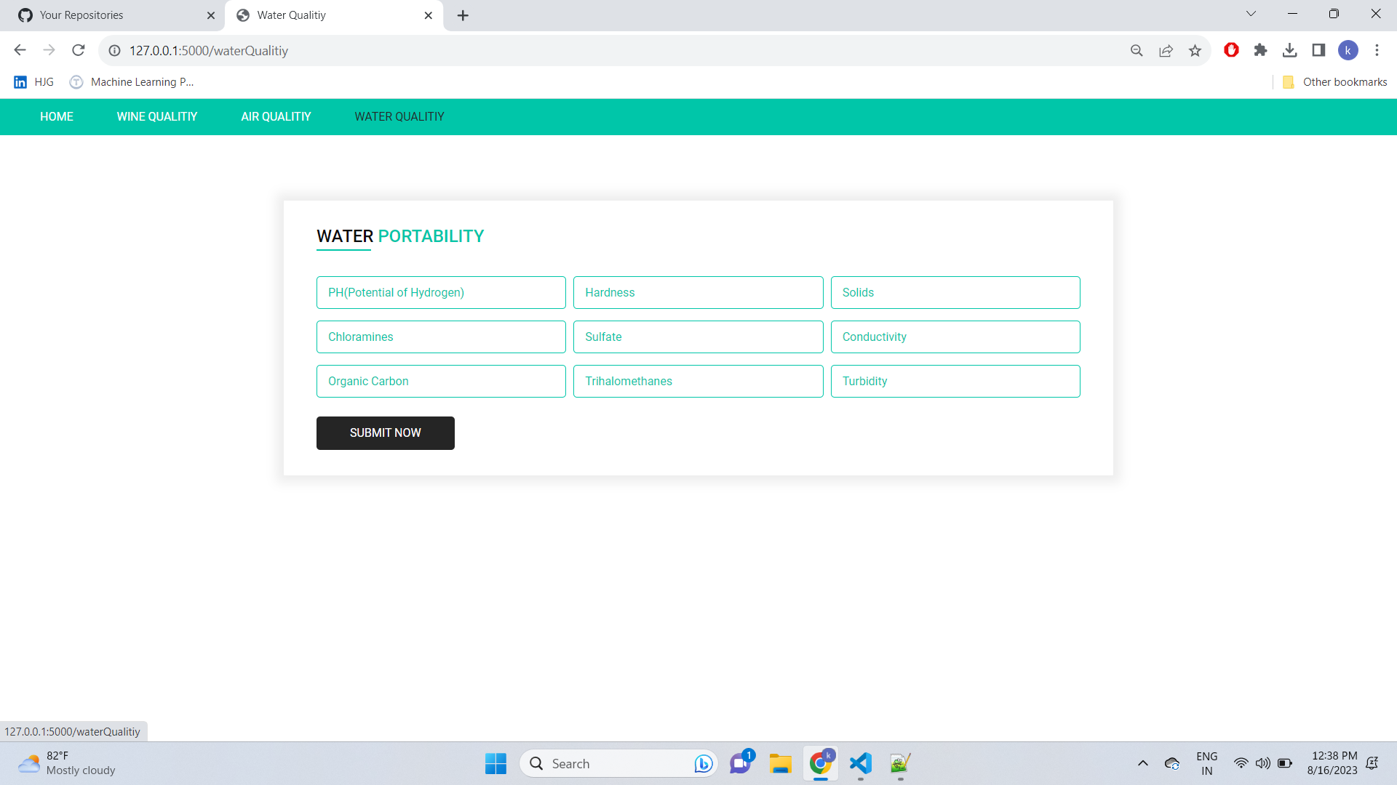Reload the current page
Viewport: 1397px width, 785px height.
(x=79, y=50)
